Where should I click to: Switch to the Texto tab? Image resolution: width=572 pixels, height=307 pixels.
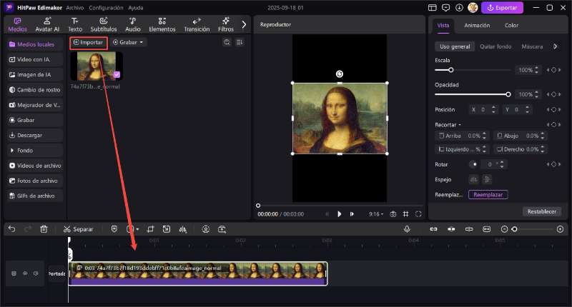tap(75, 25)
